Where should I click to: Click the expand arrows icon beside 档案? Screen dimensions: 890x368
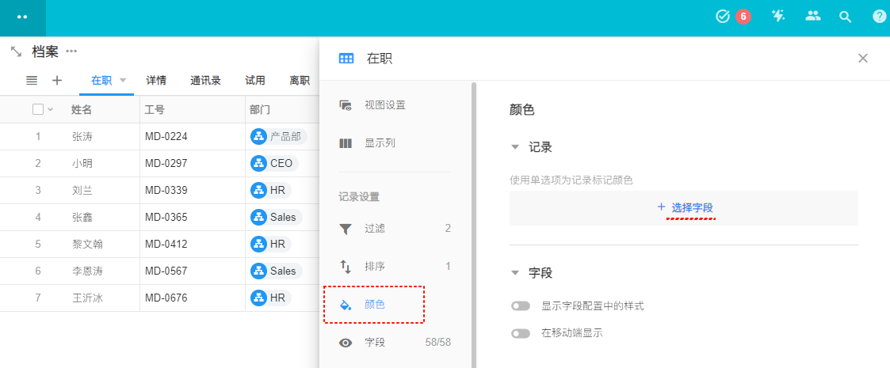coord(16,51)
